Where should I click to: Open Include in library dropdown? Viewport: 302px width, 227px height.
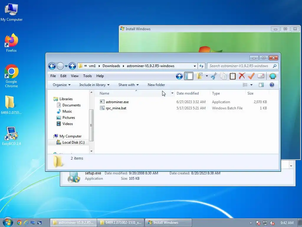click(x=94, y=85)
